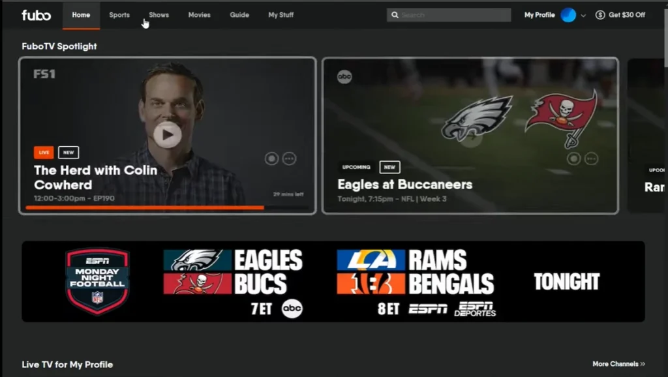668x377 pixels.
Task: Select the My Stuff tab
Action: click(281, 15)
